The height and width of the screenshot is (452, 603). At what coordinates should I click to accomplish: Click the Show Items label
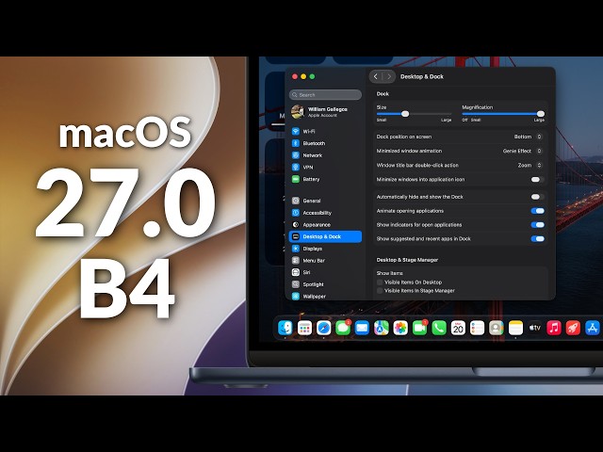coord(389,273)
